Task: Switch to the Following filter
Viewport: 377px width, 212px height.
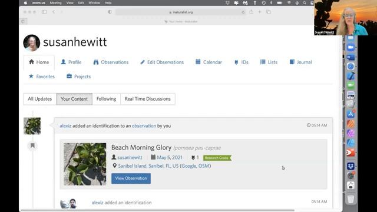Action: click(106, 99)
